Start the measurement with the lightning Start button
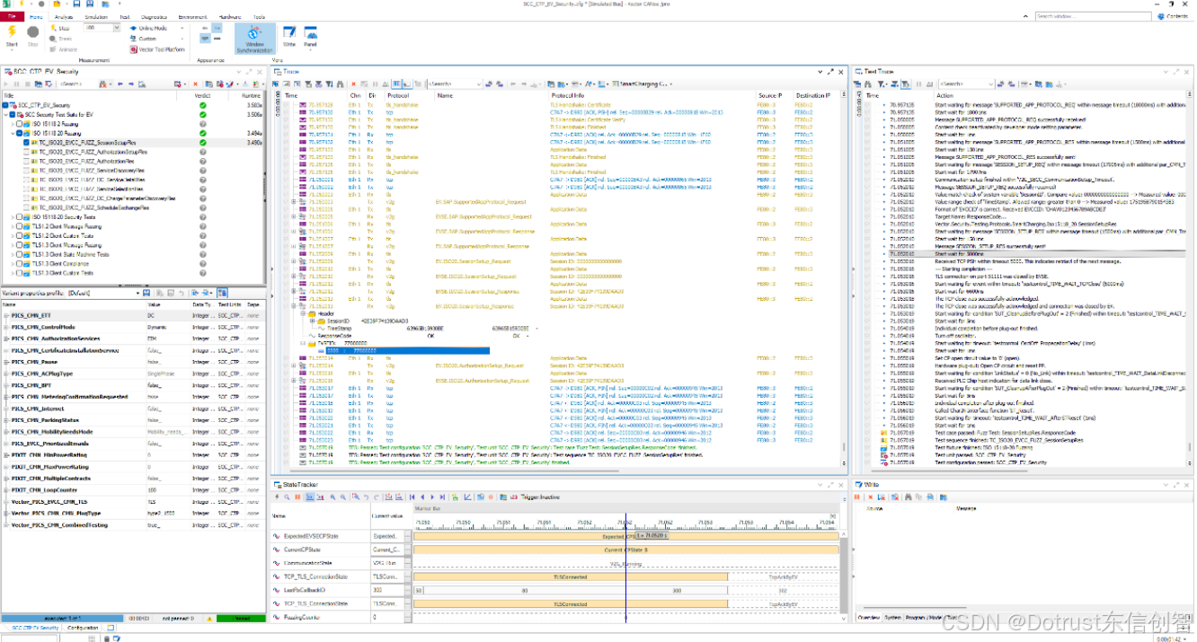The width and height of the screenshot is (1197, 642). 12,36
